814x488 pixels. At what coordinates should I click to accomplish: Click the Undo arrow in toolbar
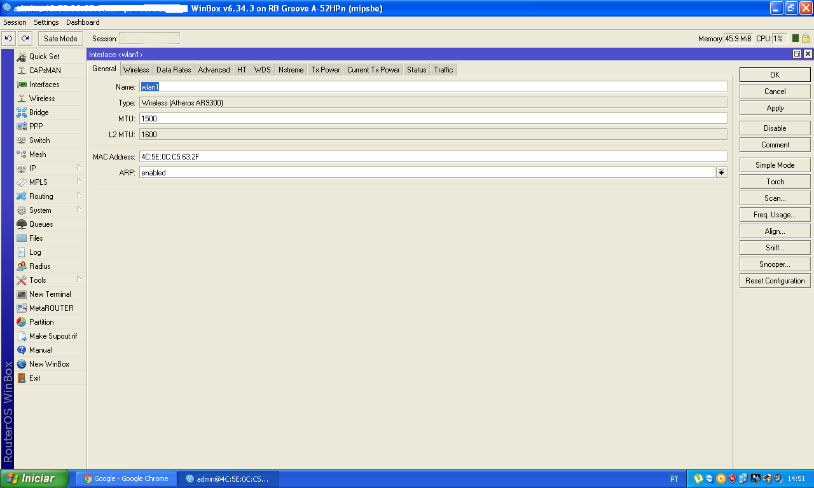pos(9,39)
